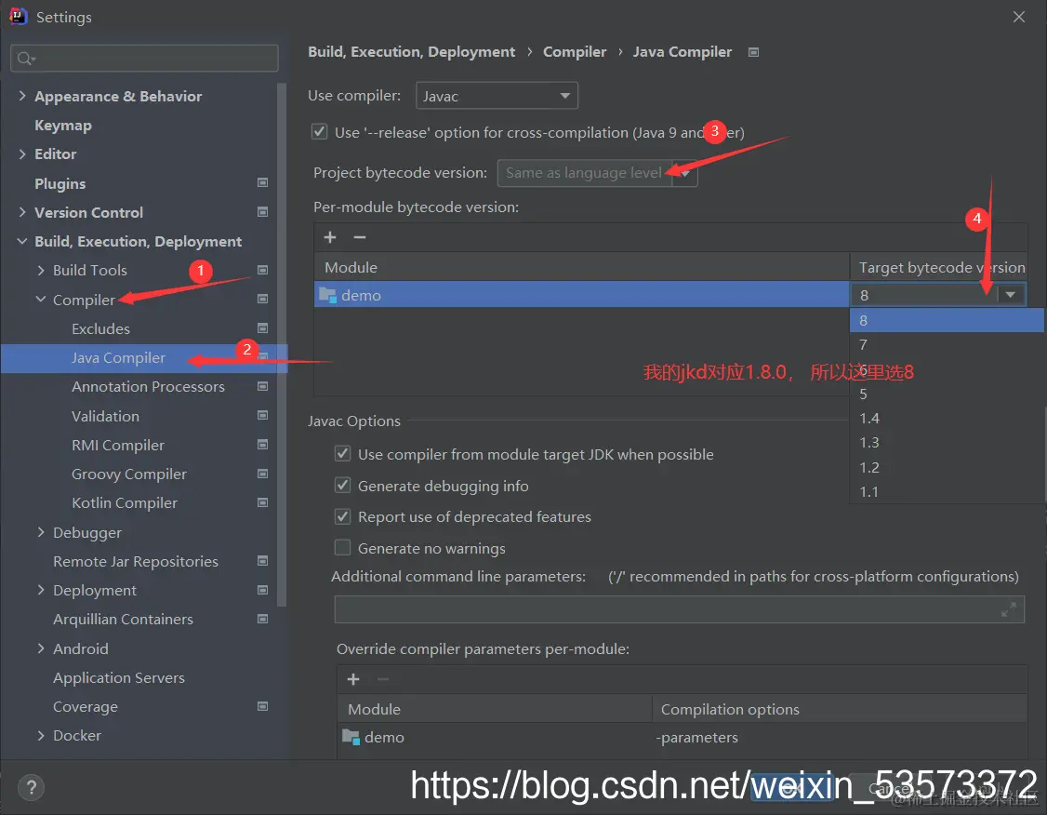Click demo module folder icon in bytecode table

tap(327, 295)
